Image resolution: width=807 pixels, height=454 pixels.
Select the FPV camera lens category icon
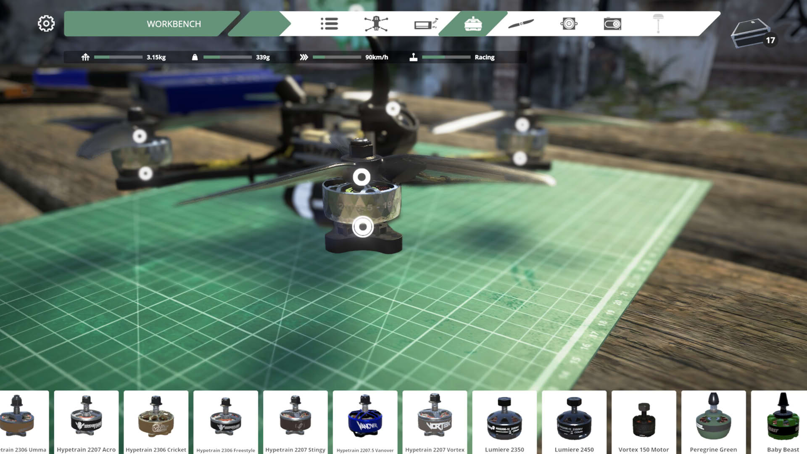point(569,24)
